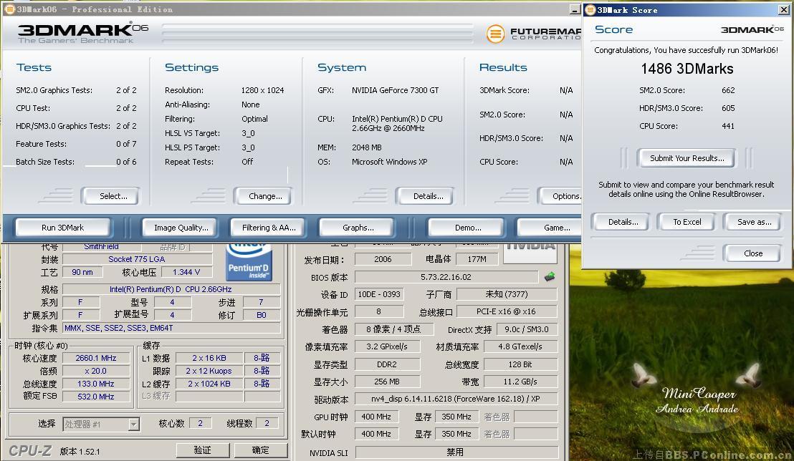794x461 pixels.
Task: Close the 3DMark Score dialog
Action: (x=752, y=253)
